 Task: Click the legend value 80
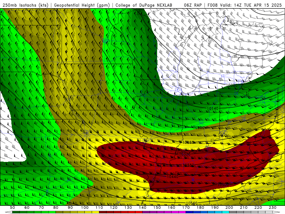56,208
